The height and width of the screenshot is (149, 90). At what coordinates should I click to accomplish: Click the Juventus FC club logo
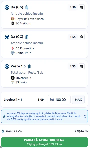13,78
